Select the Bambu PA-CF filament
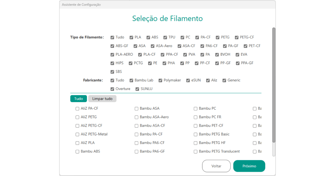This screenshot has width=335, height=176. [136, 134]
